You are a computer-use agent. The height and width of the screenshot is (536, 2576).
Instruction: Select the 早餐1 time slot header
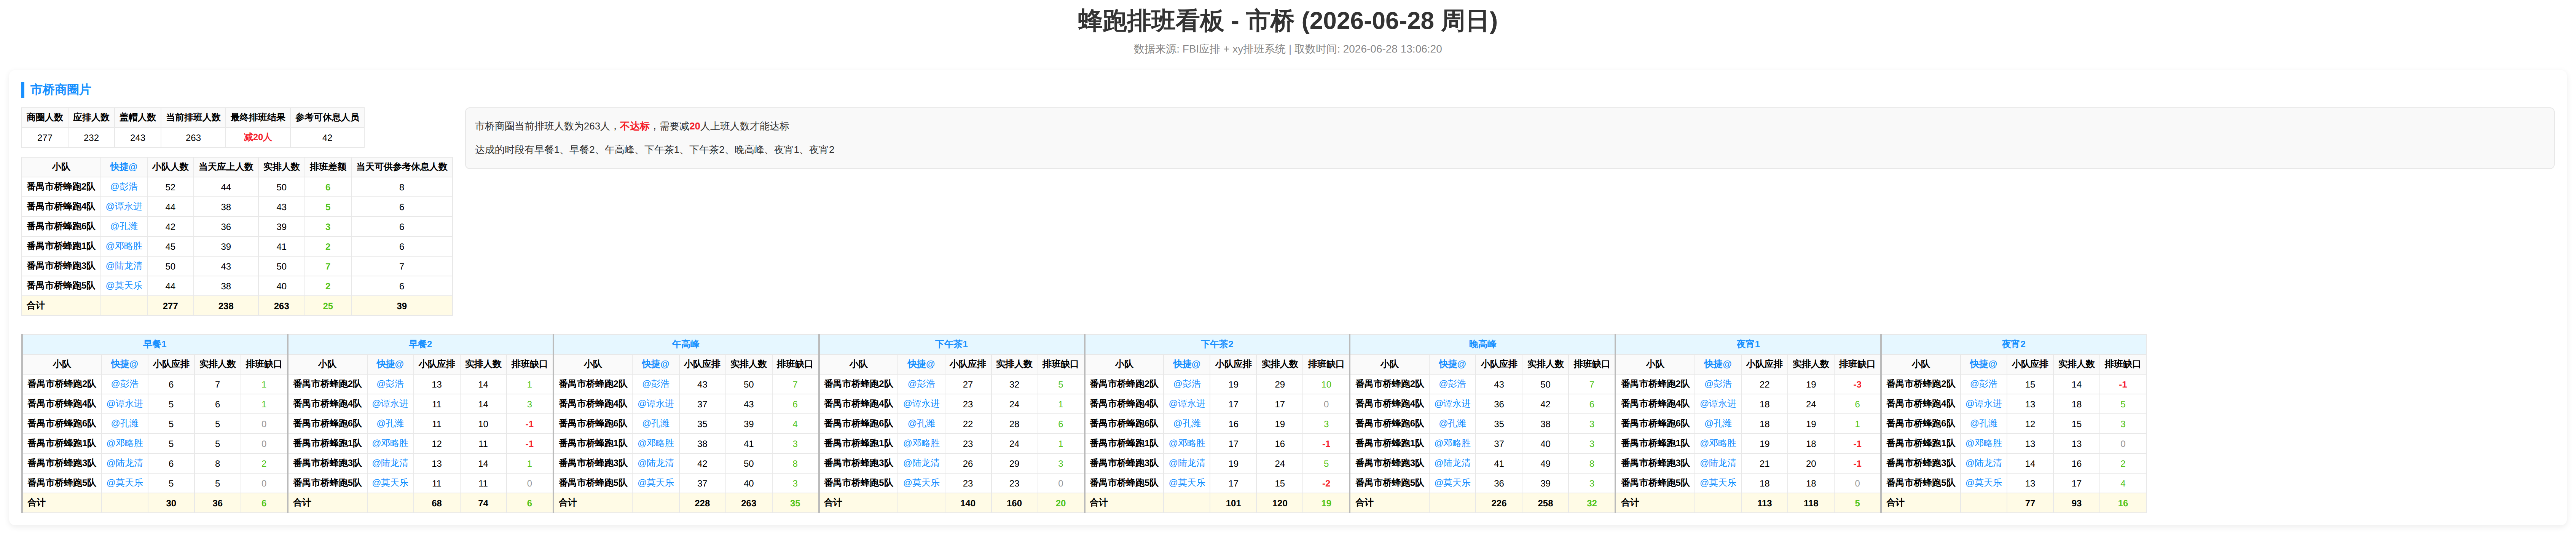tap(155, 344)
